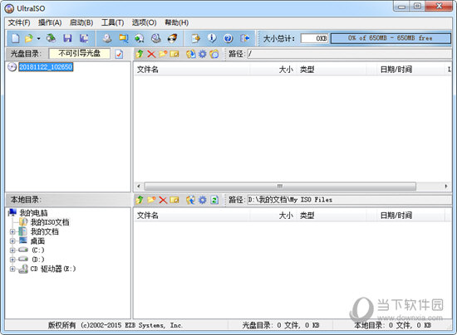Expand the (D:) drive node
The width and height of the screenshot is (457, 335).
[x=12, y=260]
